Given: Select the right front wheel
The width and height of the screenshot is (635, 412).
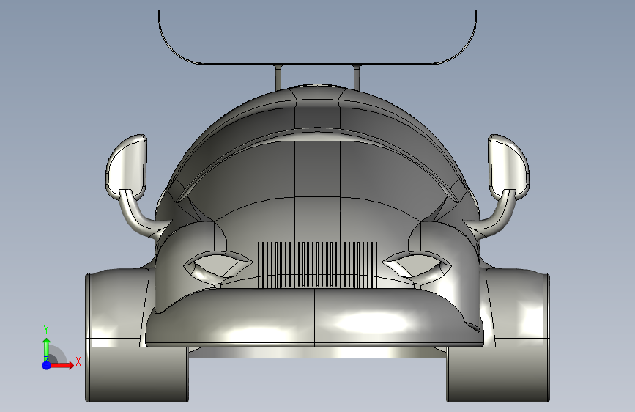Looking at the screenshot, I should [498, 375].
